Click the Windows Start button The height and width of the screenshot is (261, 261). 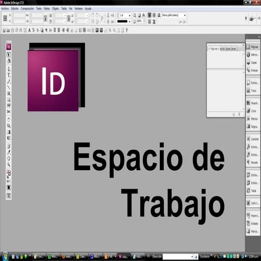[x=5, y=256]
